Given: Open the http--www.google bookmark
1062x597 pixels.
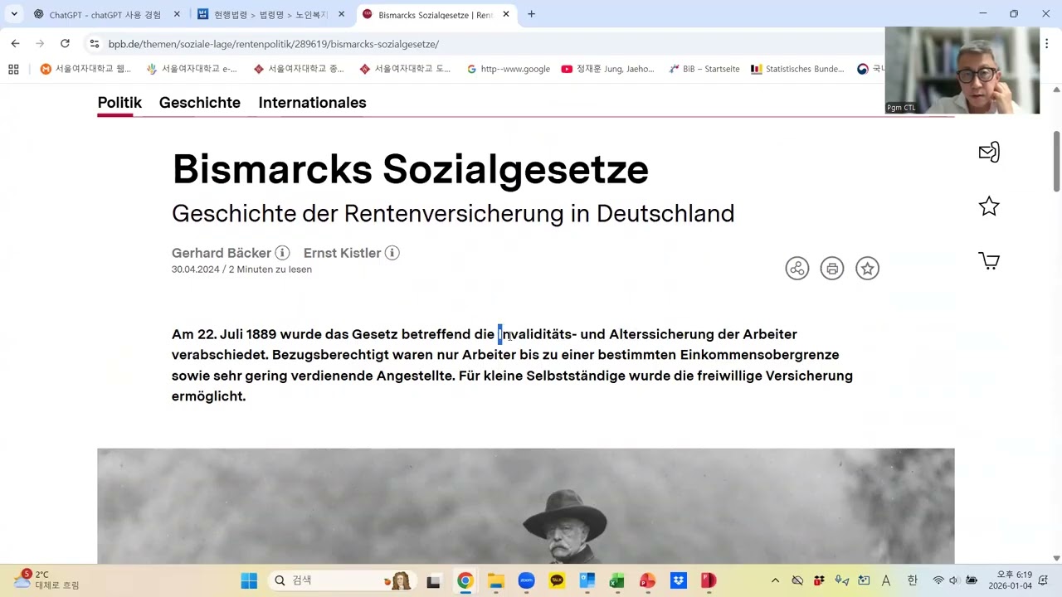Looking at the screenshot, I should click(508, 69).
